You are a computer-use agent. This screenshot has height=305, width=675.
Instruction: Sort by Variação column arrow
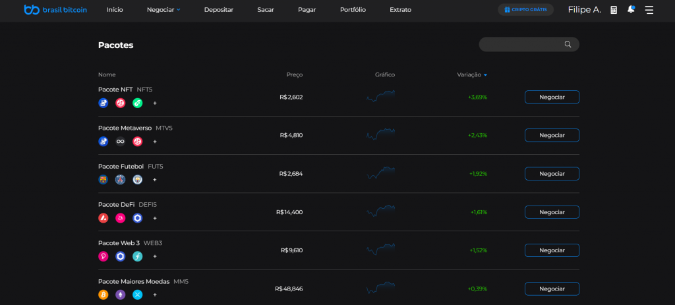(485, 75)
